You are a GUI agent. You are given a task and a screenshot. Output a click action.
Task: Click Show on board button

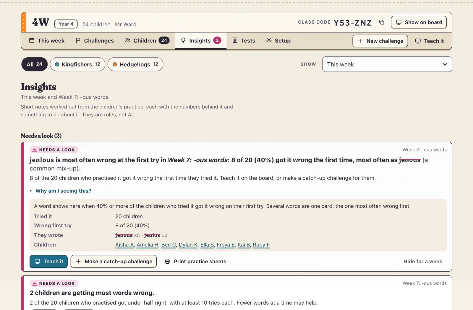point(419,22)
